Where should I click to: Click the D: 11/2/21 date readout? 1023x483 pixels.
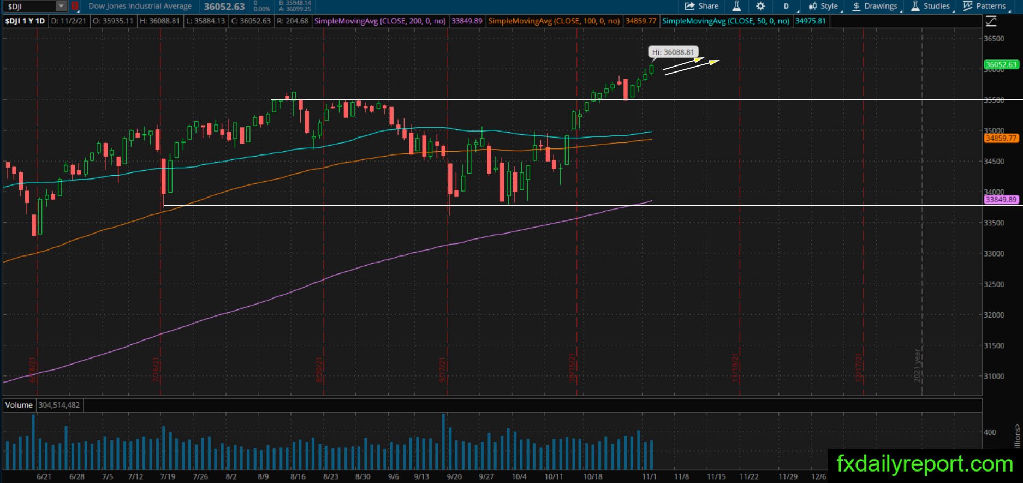69,21
